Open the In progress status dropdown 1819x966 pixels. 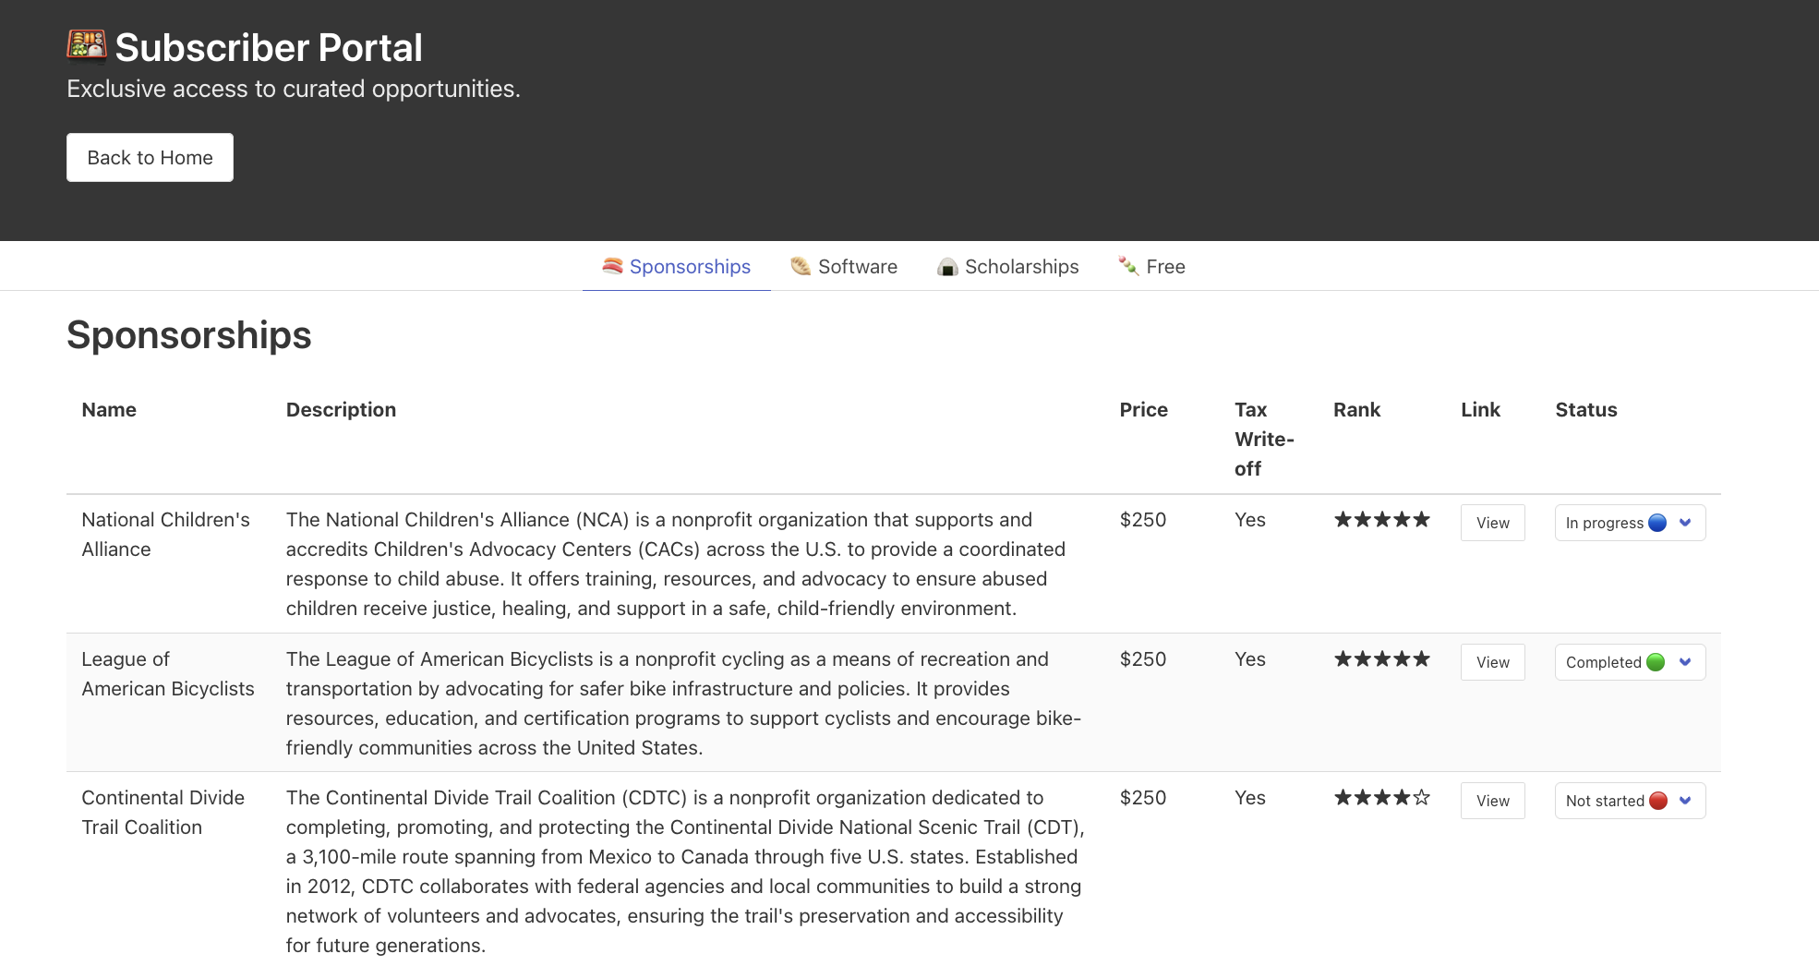[1630, 523]
